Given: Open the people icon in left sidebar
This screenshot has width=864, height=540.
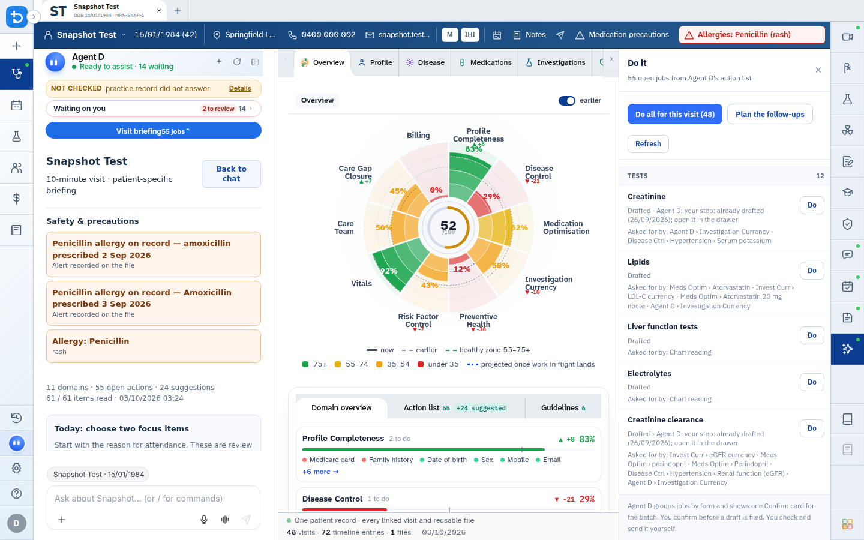Looking at the screenshot, I should pyautogui.click(x=17, y=168).
